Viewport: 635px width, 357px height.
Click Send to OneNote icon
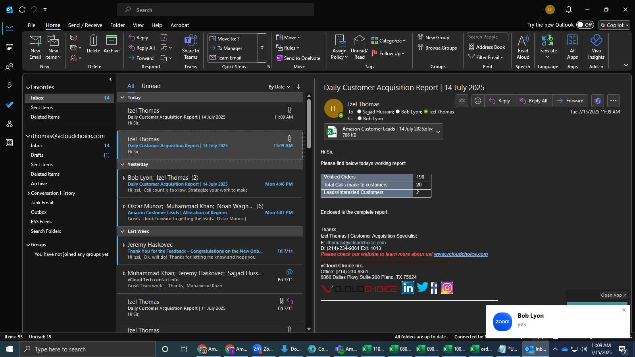(298, 58)
